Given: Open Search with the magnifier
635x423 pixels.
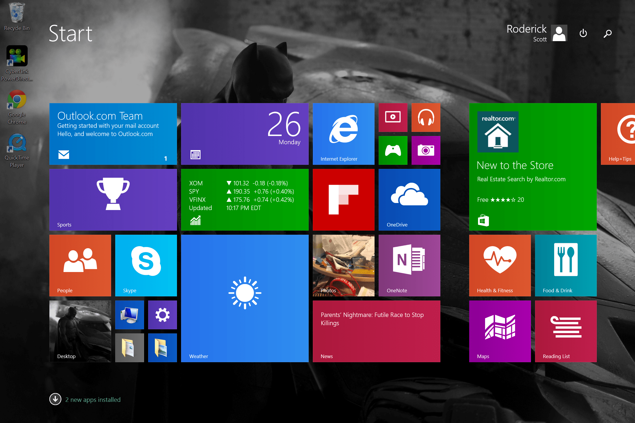Looking at the screenshot, I should (607, 33).
